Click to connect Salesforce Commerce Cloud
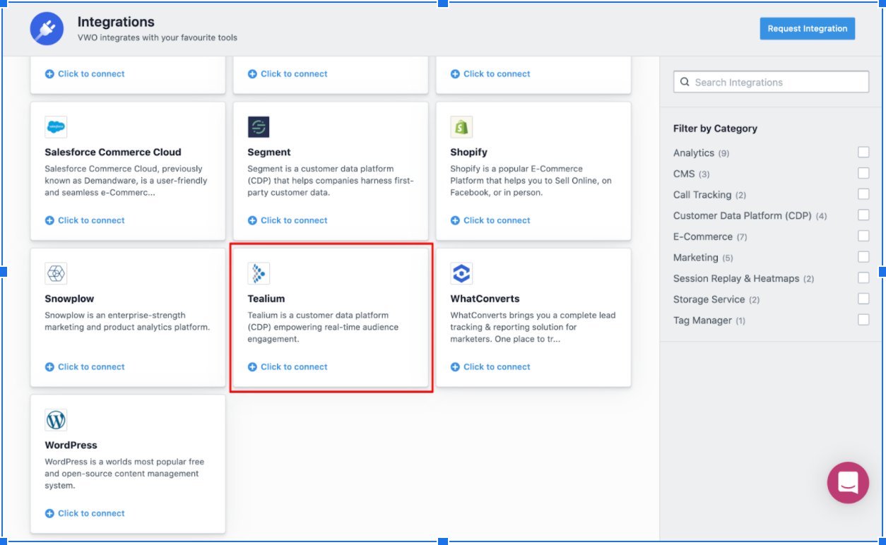This screenshot has height=545, width=886. click(x=85, y=220)
